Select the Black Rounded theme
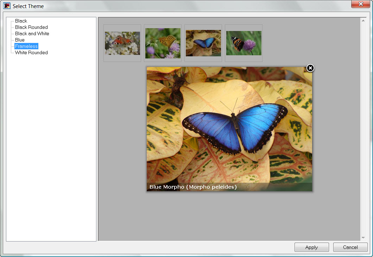 click(31, 27)
